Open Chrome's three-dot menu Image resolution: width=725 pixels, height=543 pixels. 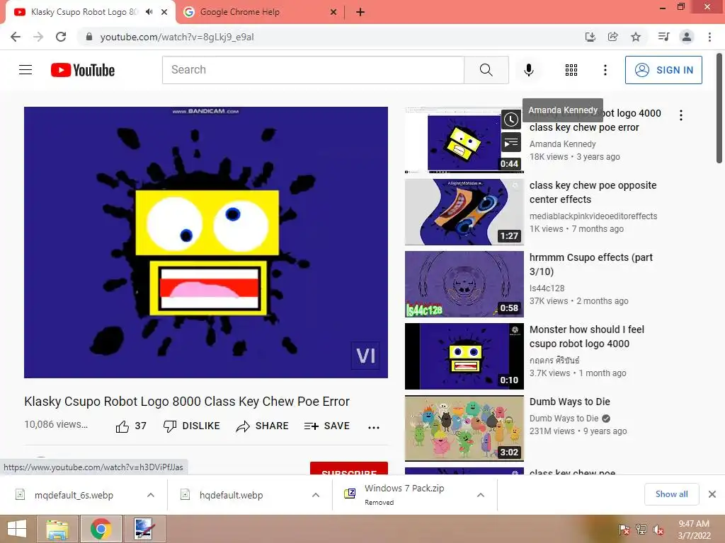(709, 37)
